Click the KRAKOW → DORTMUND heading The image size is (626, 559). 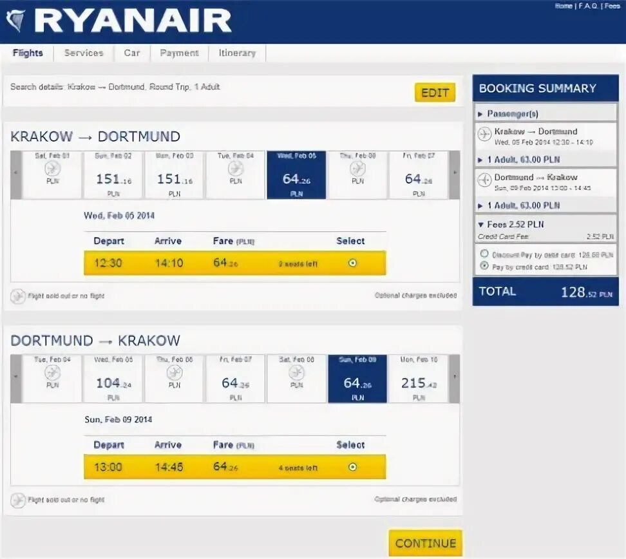coord(95,137)
